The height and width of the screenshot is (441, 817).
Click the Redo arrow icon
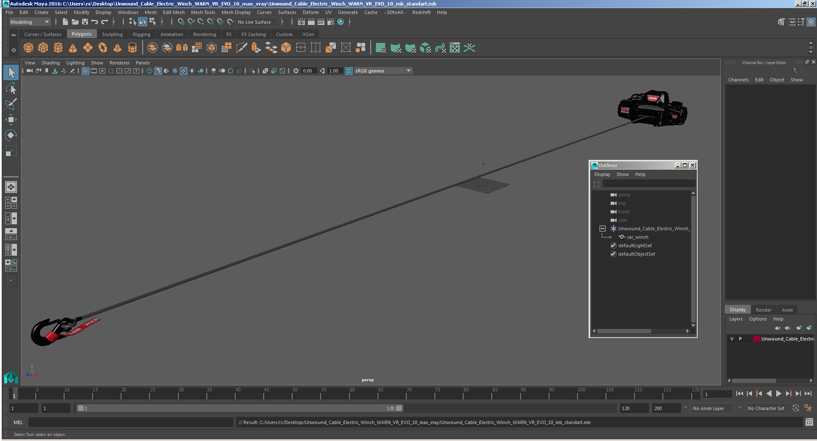click(x=104, y=22)
